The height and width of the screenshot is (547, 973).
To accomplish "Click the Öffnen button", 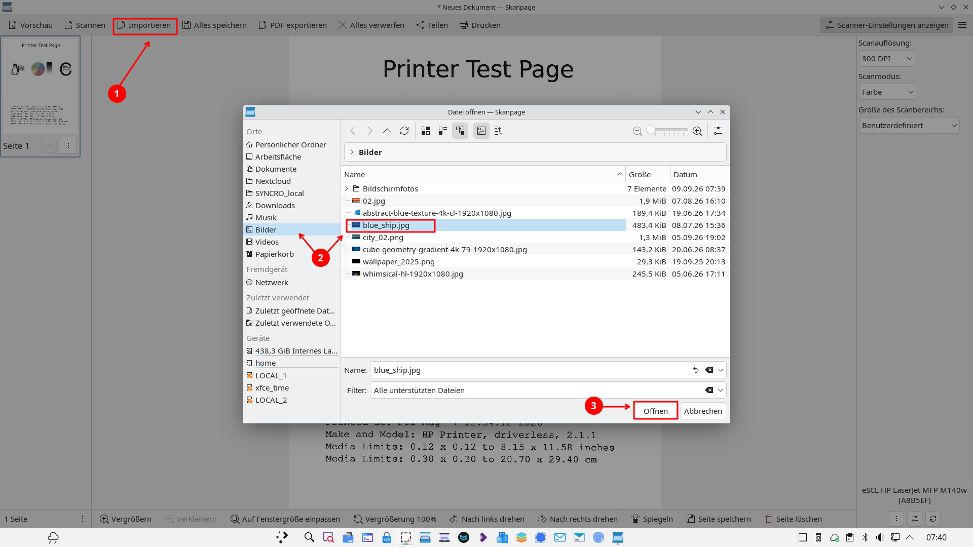I will pos(655,411).
